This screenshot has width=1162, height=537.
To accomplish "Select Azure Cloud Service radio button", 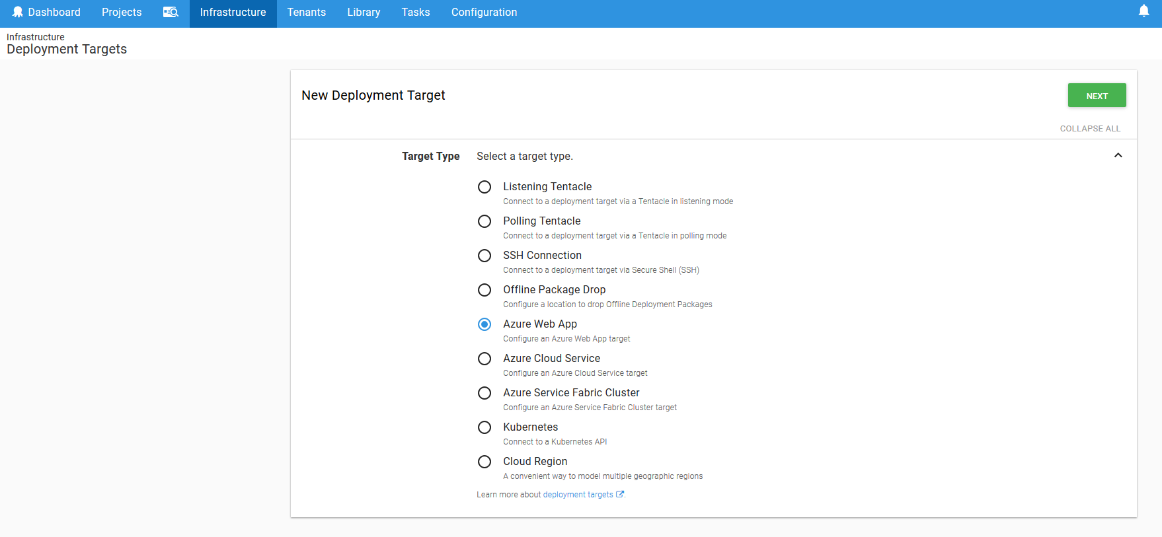I will (484, 359).
